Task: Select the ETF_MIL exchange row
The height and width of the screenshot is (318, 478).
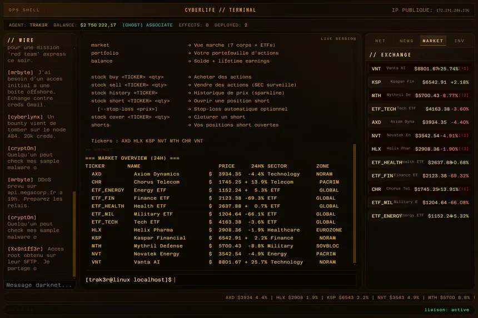Action: 420,203
